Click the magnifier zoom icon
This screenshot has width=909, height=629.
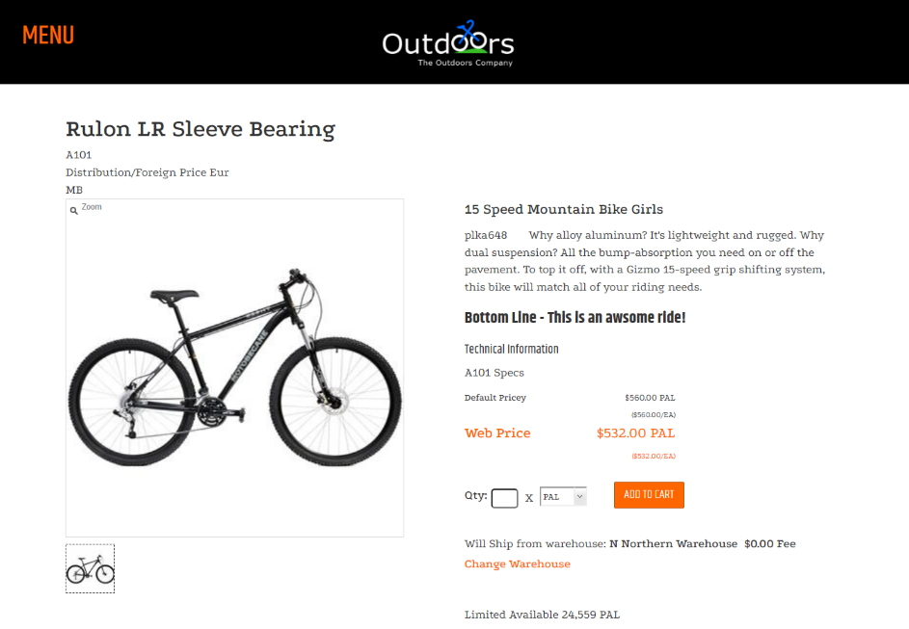click(73, 210)
